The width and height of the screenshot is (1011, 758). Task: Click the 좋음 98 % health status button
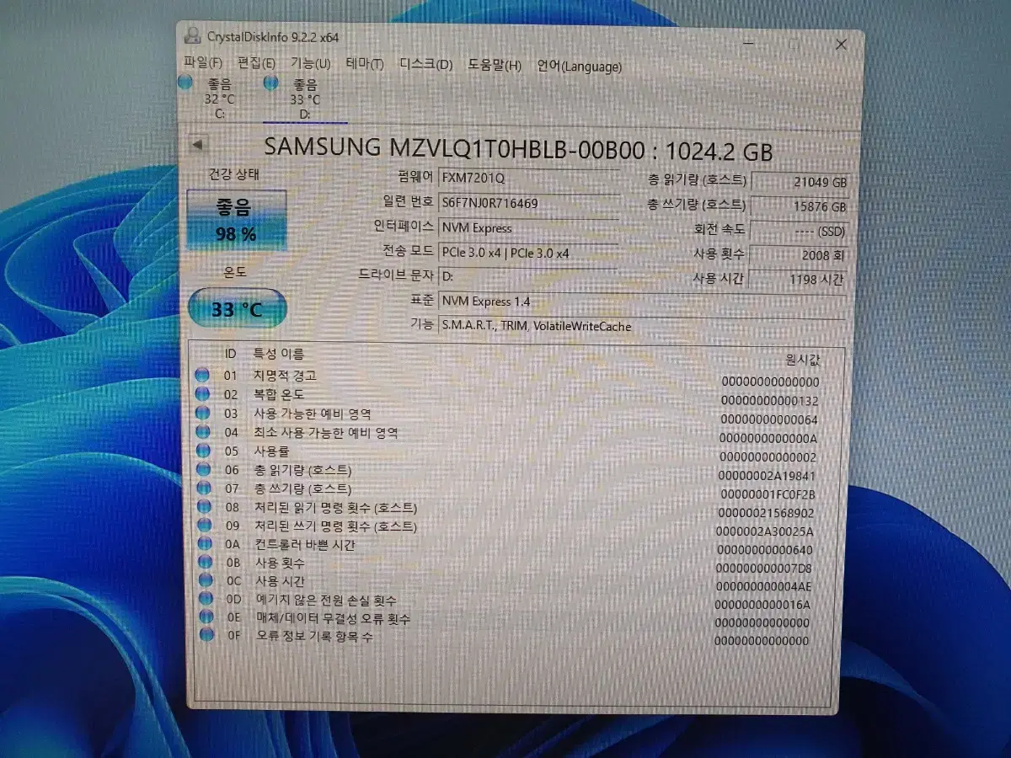click(x=236, y=220)
